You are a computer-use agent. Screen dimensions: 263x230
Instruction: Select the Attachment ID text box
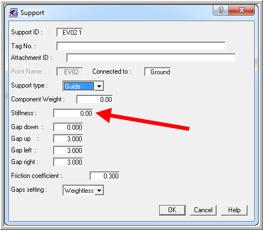click(151, 58)
